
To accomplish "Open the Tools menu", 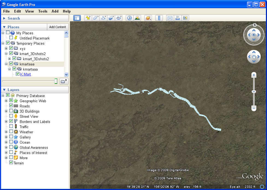I will click(43, 11).
